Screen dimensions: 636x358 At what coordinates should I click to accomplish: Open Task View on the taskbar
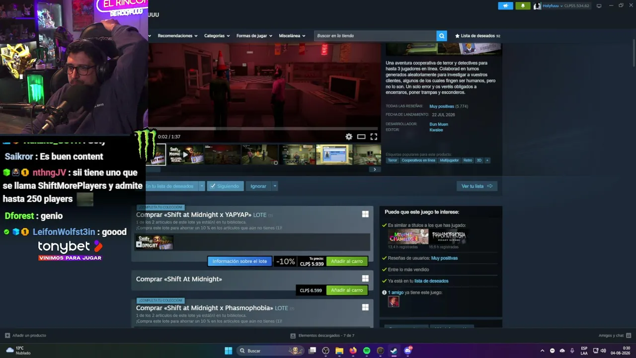(312, 351)
